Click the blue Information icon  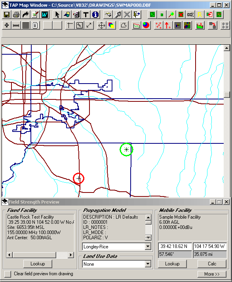tap(95, 15)
